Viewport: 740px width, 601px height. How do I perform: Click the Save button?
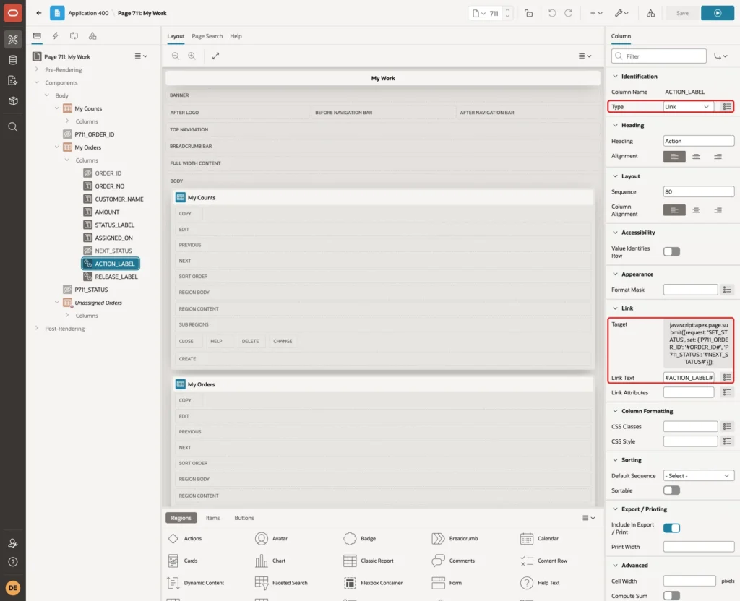[x=682, y=13]
